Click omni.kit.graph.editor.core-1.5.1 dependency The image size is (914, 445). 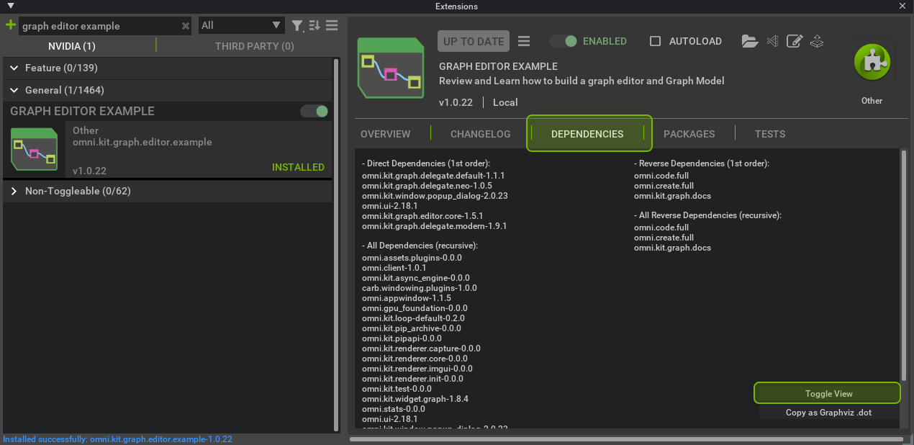coord(422,216)
